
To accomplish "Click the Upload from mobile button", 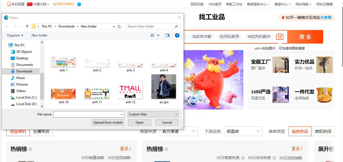I will click(108, 123).
